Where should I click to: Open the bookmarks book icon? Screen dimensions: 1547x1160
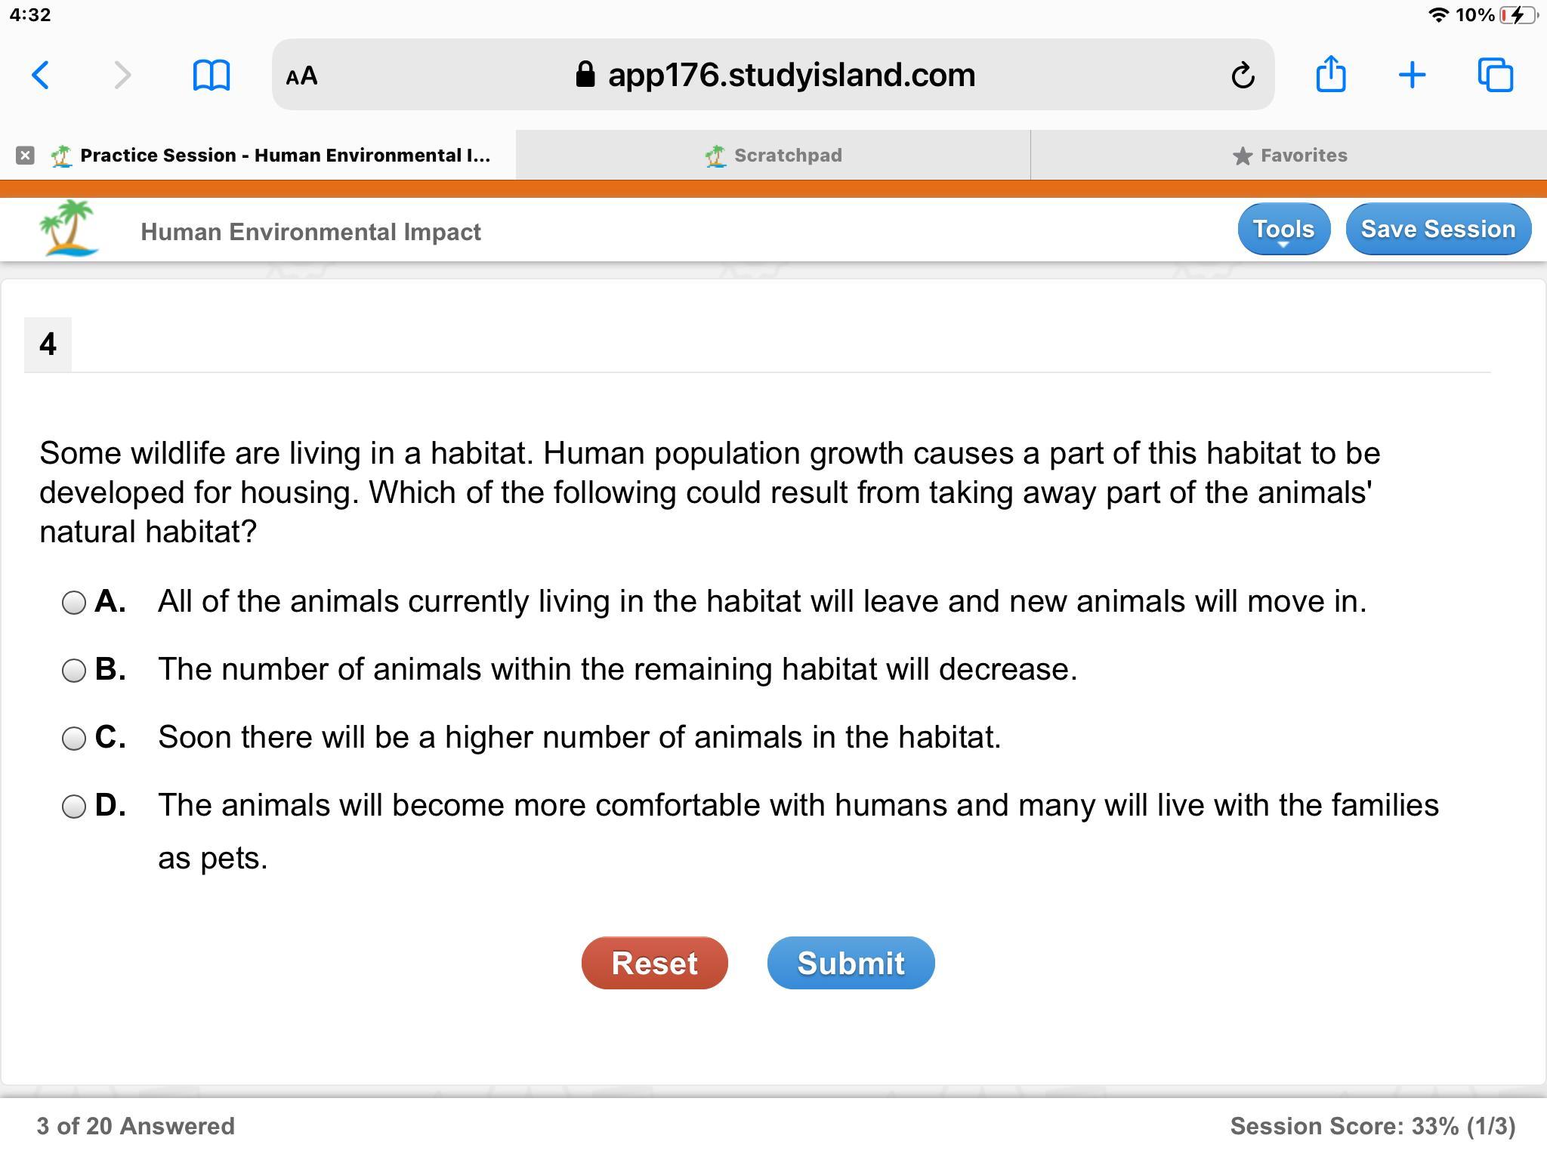click(212, 76)
